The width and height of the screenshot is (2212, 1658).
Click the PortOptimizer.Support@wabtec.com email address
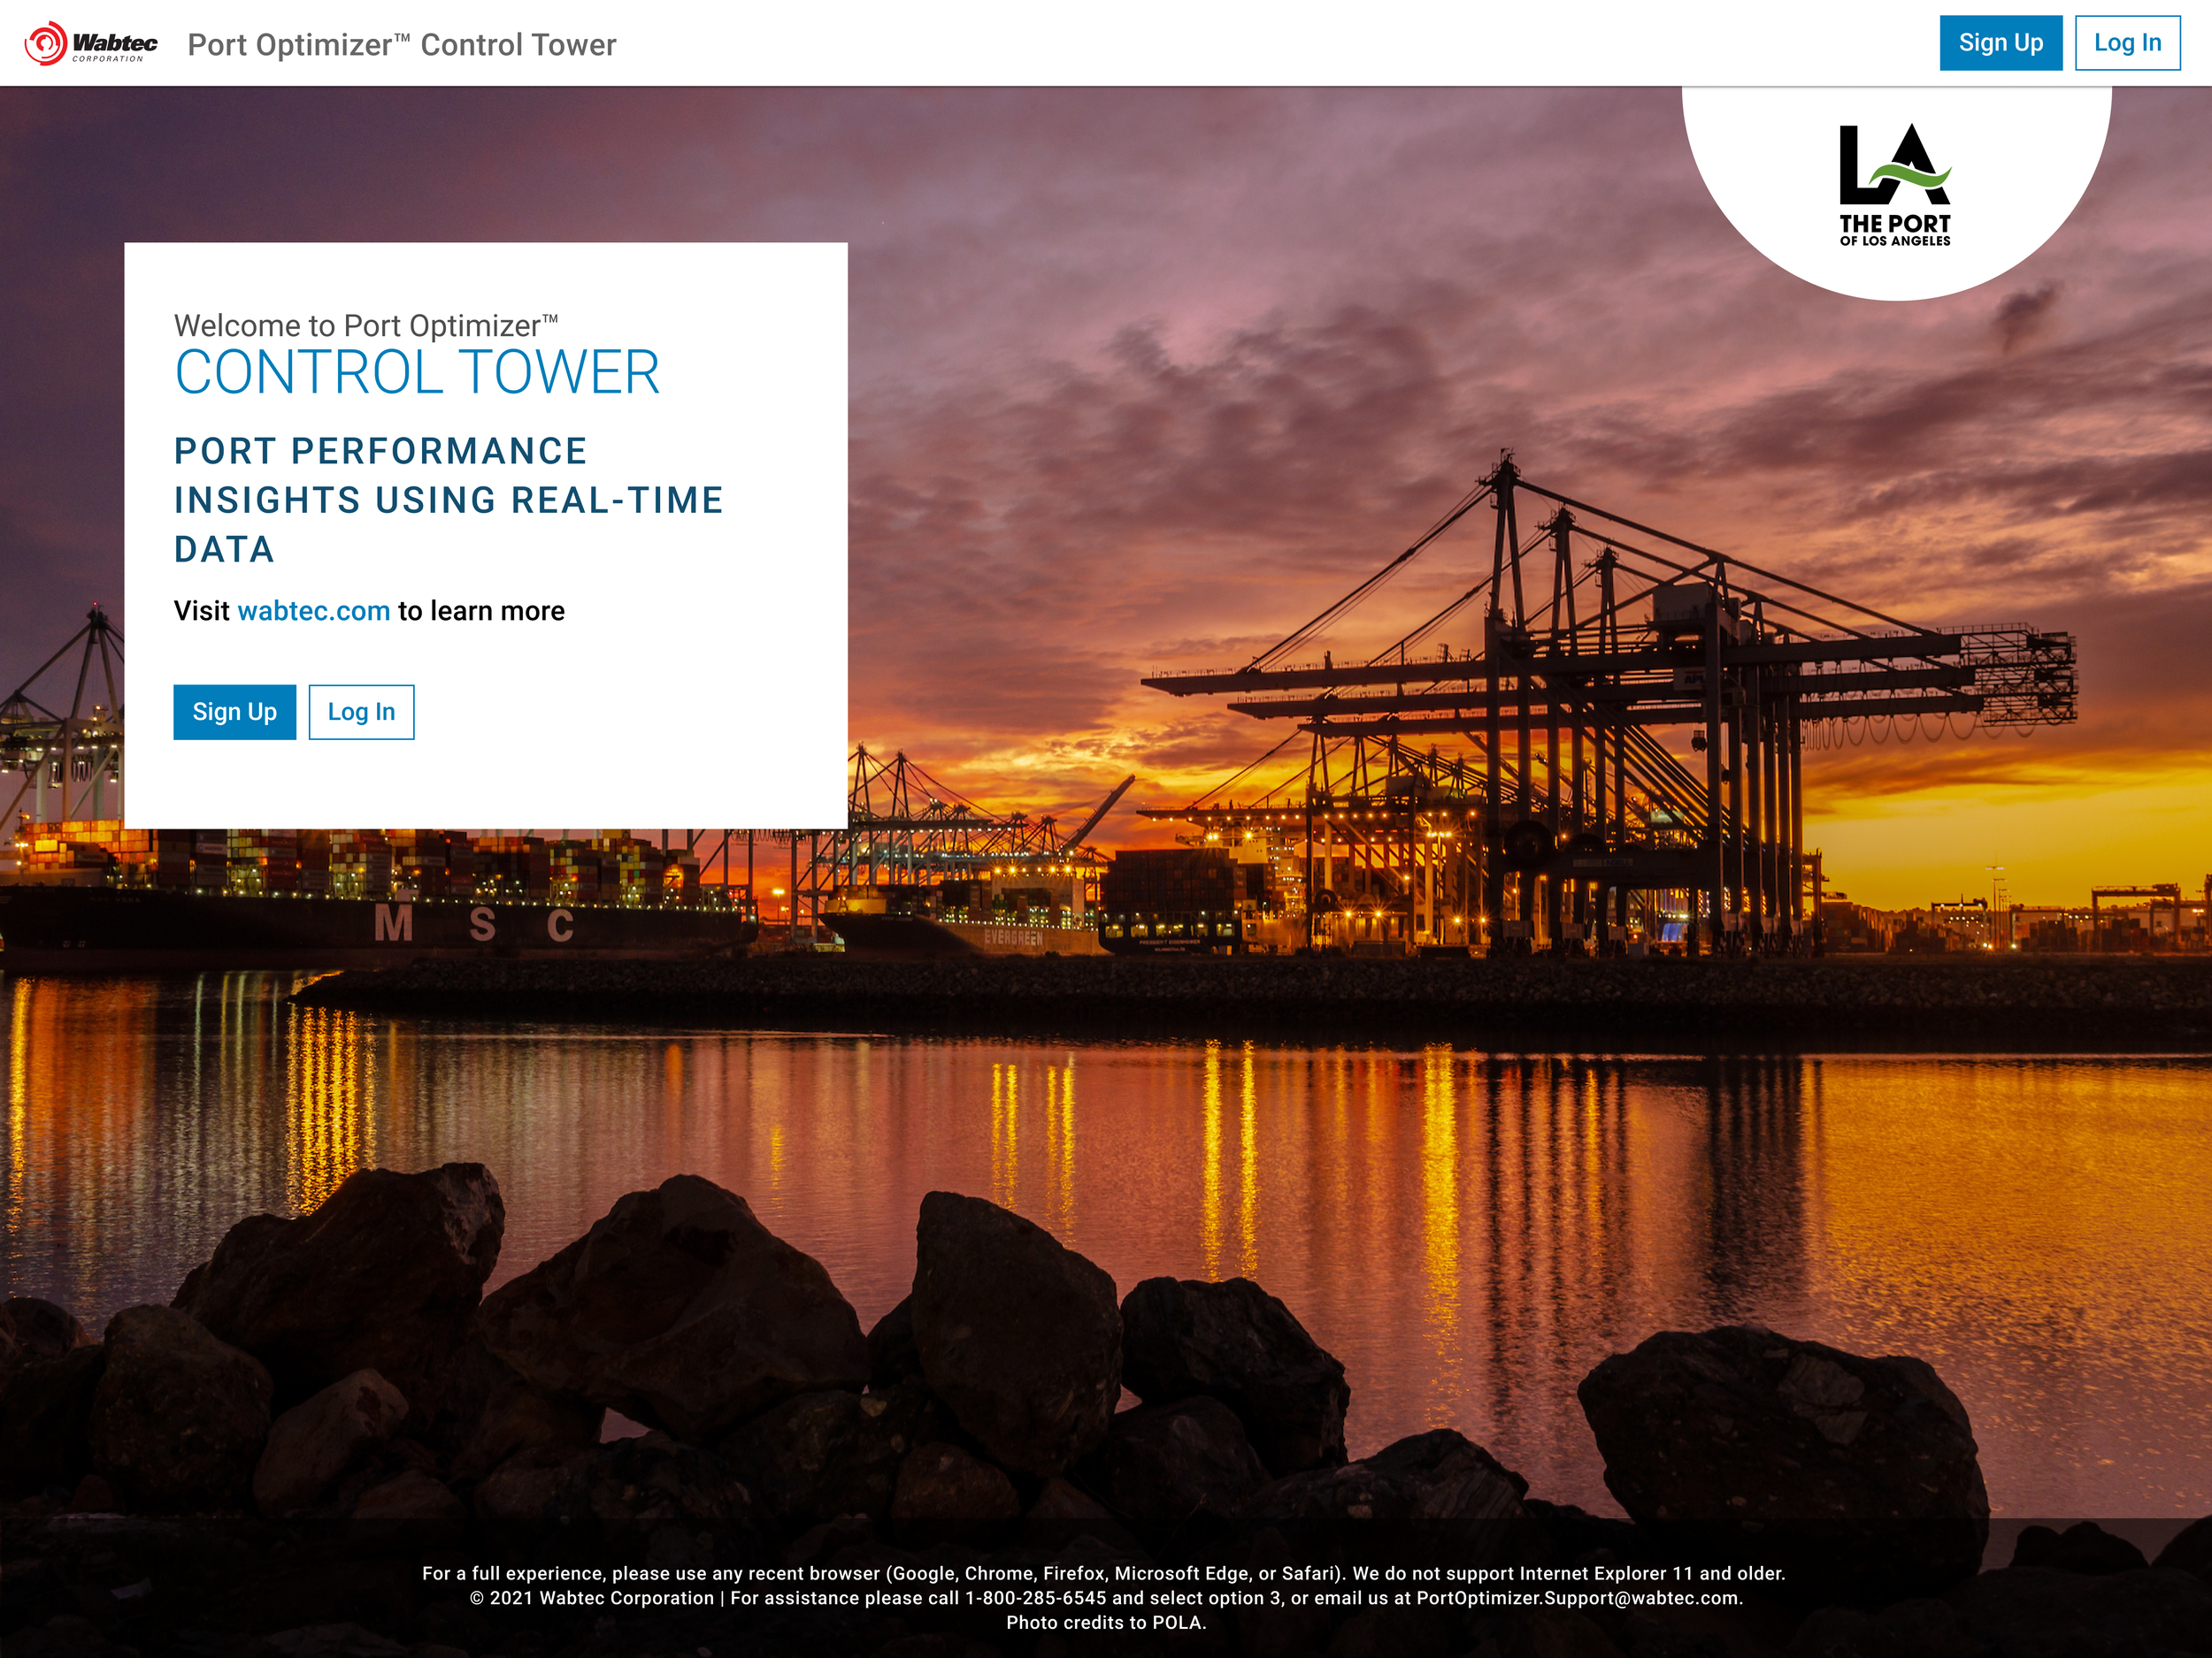(x=1577, y=1598)
